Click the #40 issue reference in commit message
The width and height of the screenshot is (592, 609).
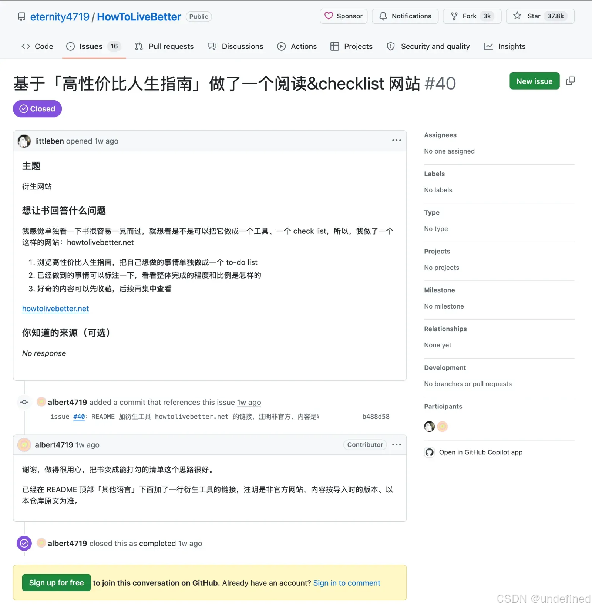[x=79, y=417]
